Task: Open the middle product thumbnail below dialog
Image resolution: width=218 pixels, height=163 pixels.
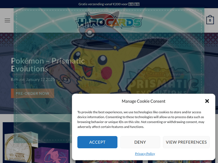Action: (109, 161)
